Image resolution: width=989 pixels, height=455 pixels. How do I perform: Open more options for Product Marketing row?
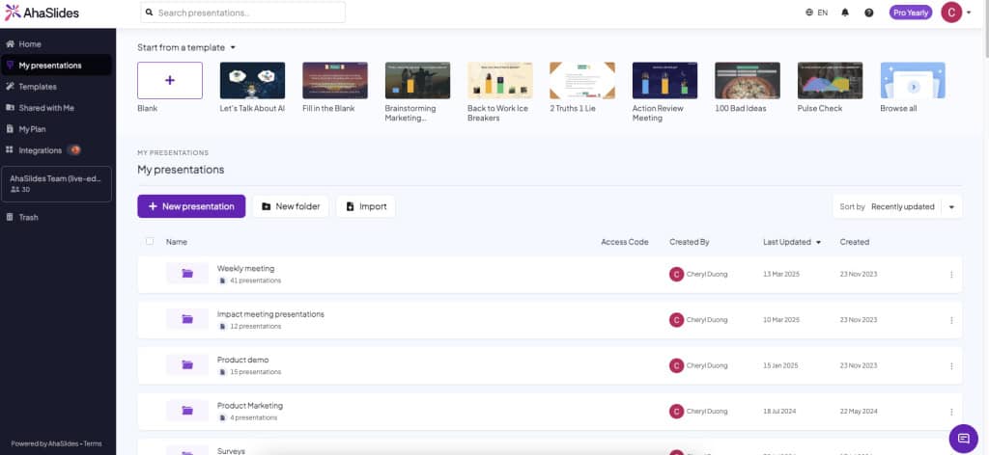[x=951, y=412]
